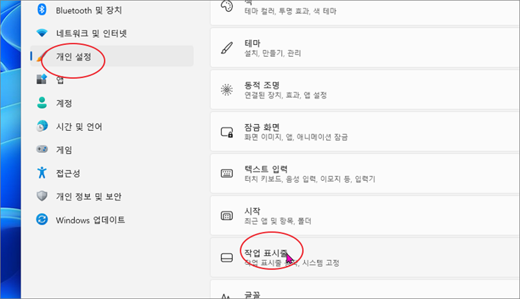Open the 잠금 화면 settings row
520x299 pixels.
click(x=365, y=132)
